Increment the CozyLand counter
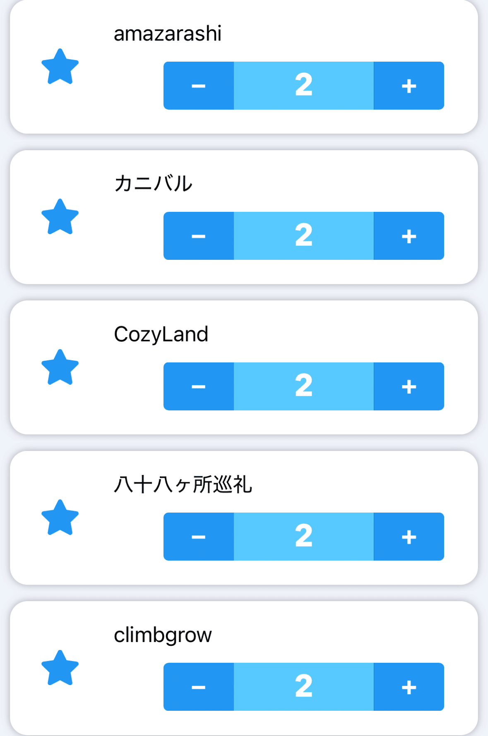 [x=409, y=386]
